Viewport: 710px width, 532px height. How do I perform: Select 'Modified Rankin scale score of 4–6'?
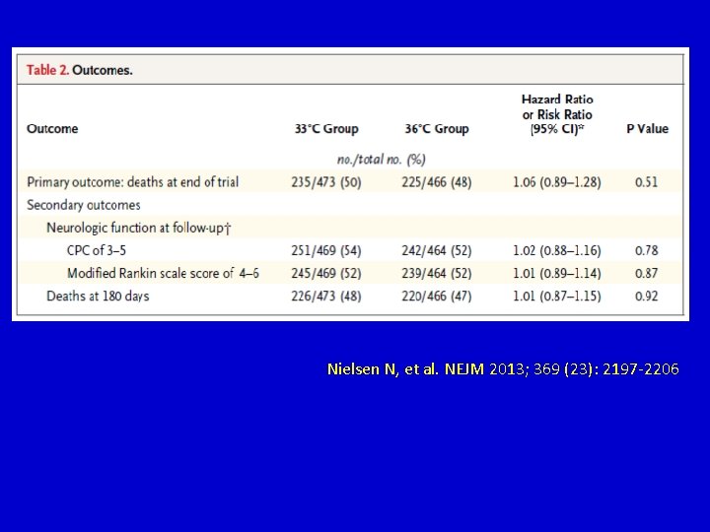[163, 273]
